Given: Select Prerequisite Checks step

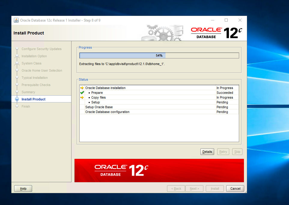Looking at the screenshot, I should tap(36, 85).
